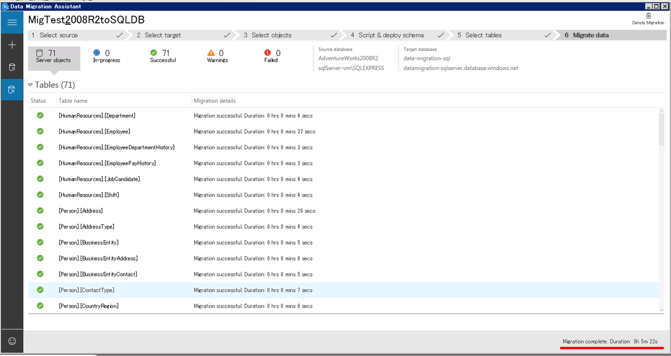Click status icon for [Person].[BusinessEntity]
The width and height of the screenshot is (671, 356).
(40, 243)
